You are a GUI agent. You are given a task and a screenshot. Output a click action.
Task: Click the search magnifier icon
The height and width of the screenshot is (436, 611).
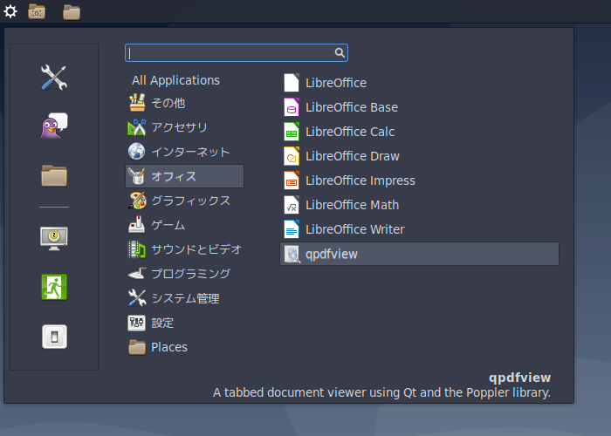pos(340,52)
